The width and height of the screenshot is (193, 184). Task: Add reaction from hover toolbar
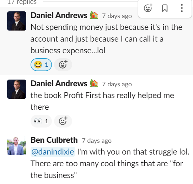[148, 8]
